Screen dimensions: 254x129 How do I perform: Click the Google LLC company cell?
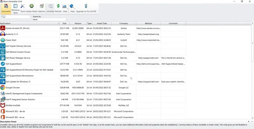pyautogui.click(x=124, y=87)
